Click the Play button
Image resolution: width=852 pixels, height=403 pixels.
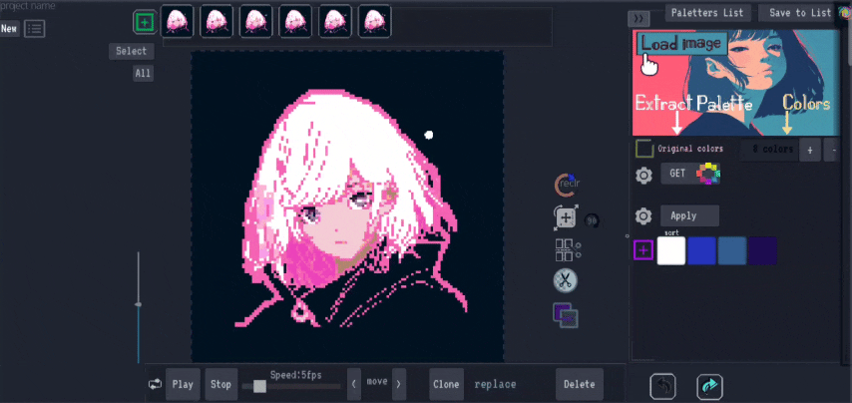point(183,384)
